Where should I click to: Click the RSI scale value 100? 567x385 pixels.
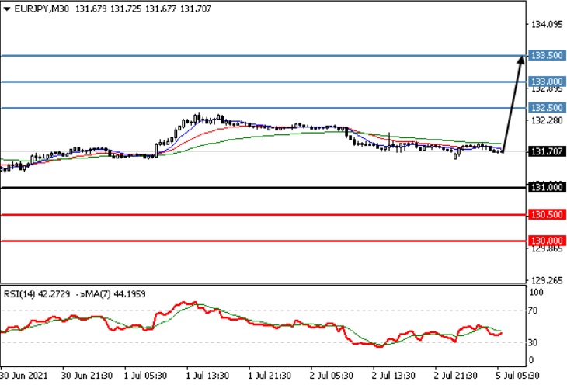pos(536,292)
